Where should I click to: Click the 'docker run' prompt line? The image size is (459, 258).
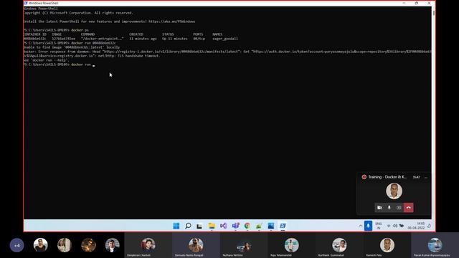click(x=58, y=64)
